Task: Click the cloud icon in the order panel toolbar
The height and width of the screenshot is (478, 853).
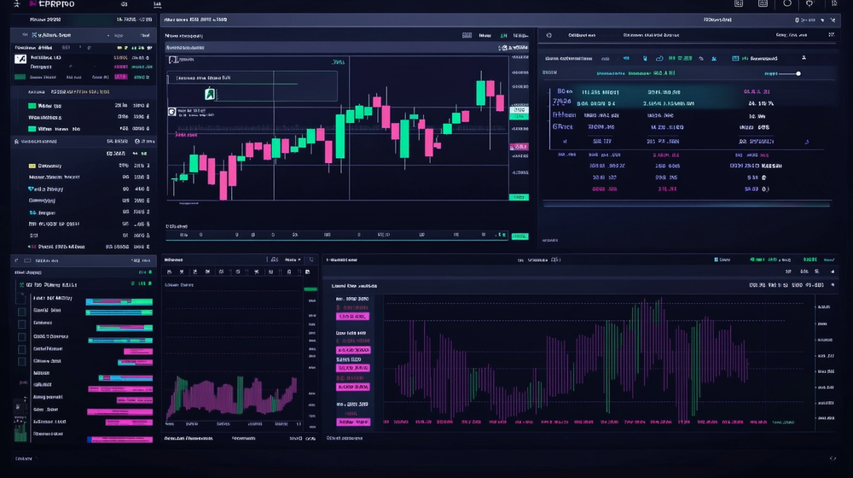Action: 659,58
